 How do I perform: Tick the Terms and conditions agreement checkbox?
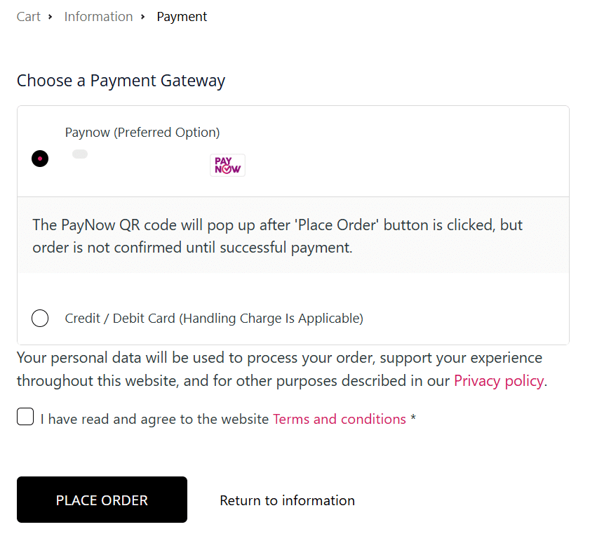pos(25,417)
